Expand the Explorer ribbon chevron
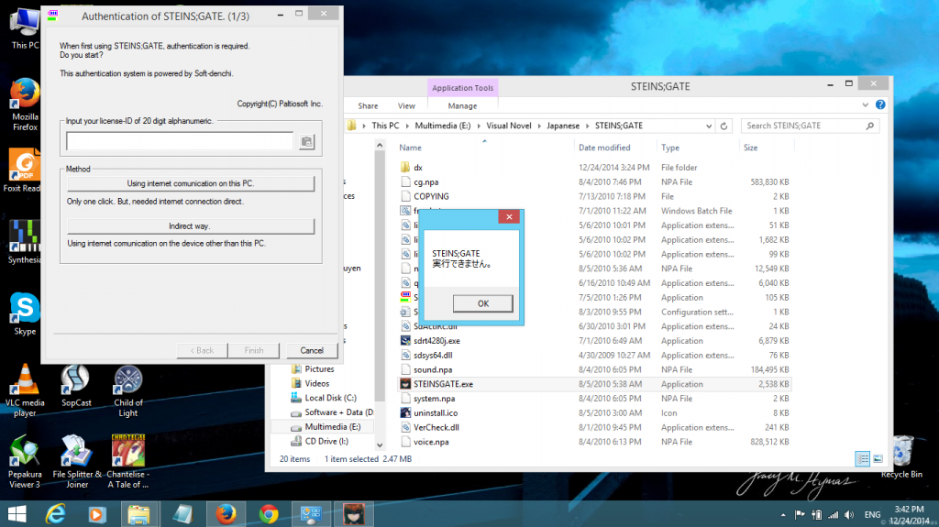Image resolution: width=939 pixels, height=527 pixels. (866, 104)
